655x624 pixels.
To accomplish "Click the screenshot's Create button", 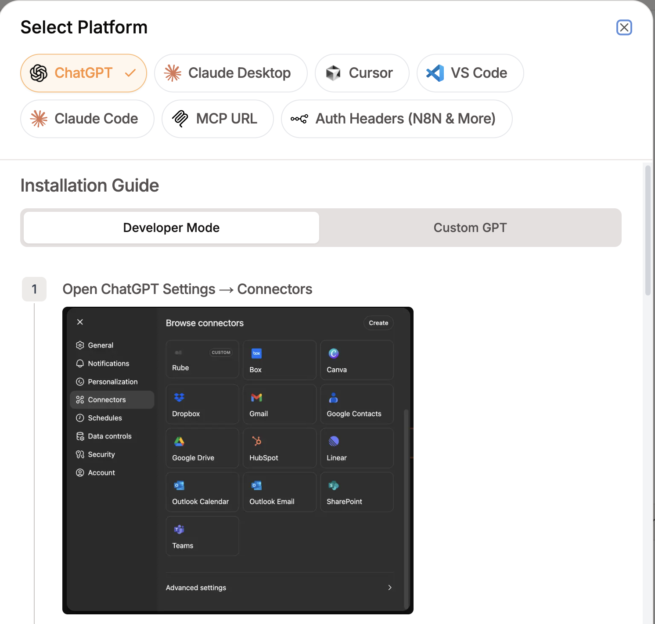I will pos(378,323).
